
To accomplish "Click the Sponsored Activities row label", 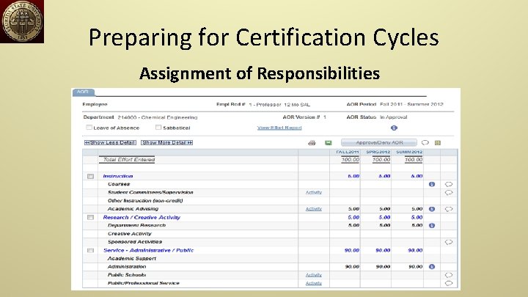I will tap(135, 242).
